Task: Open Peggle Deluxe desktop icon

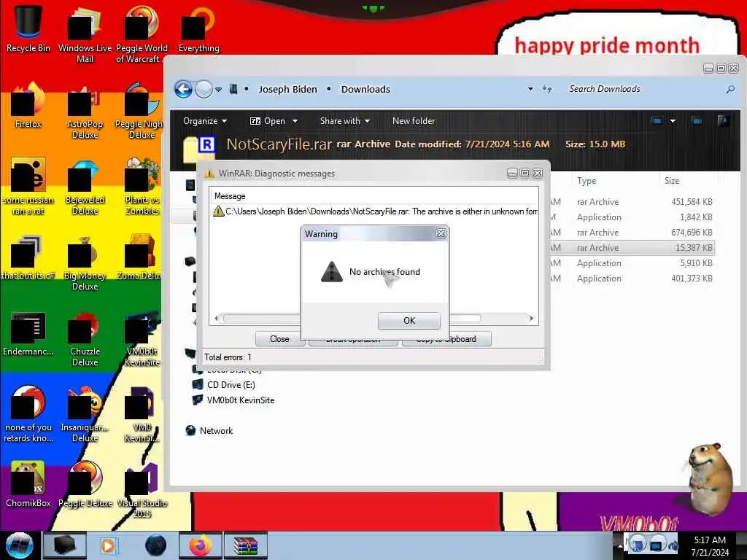Action: pyautogui.click(x=85, y=484)
